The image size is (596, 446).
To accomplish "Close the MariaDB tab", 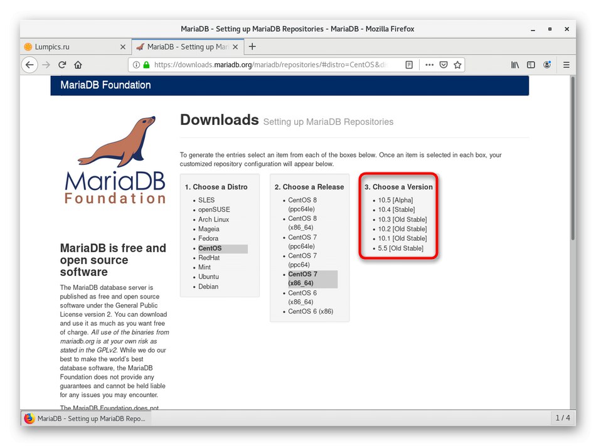I will [235, 47].
